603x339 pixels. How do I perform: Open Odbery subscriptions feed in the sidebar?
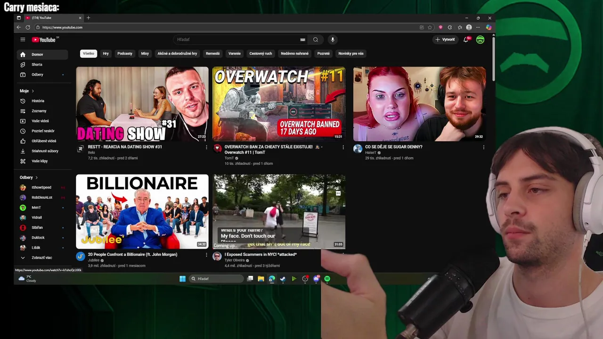42,74
